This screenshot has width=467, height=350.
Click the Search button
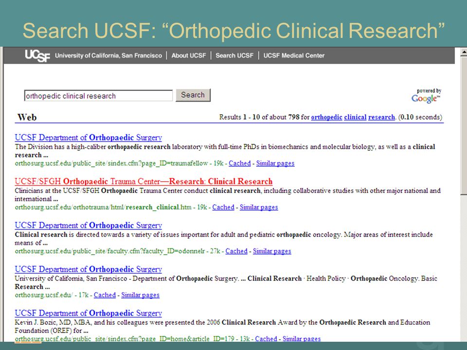coord(193,95)
